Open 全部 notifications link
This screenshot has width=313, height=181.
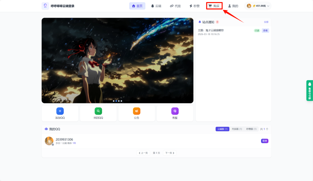(x=266, y=22)
